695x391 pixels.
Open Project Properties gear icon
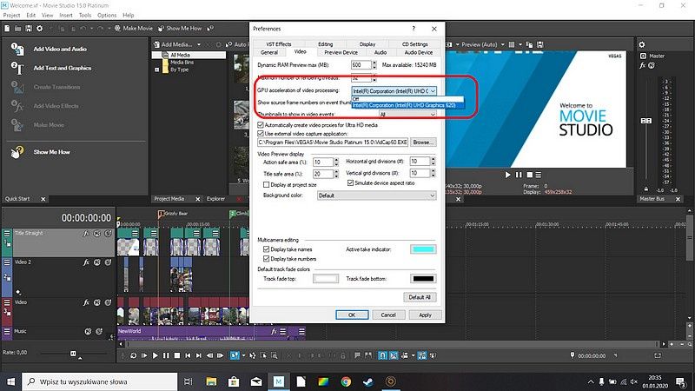pyautogui.click(x=39, y=29)
